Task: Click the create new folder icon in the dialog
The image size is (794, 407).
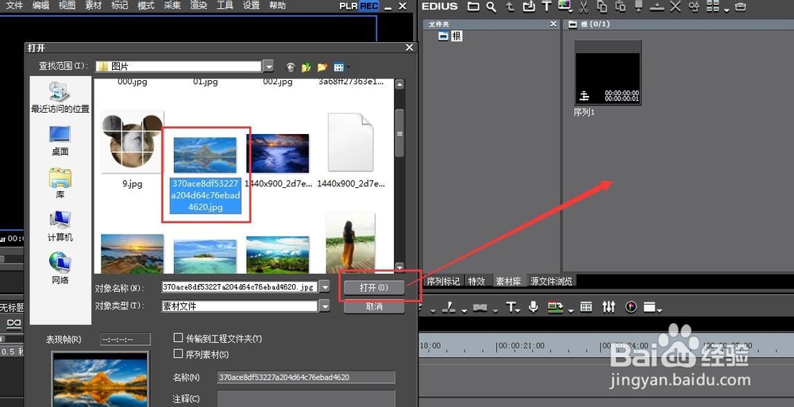Action: point(322,67)
